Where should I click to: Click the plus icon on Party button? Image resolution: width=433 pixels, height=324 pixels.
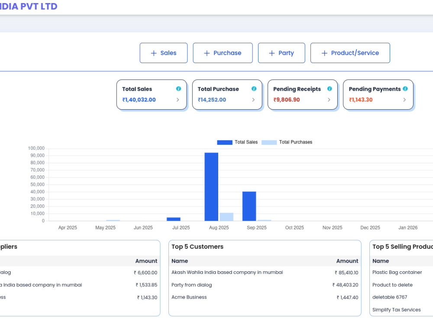[x=272, y=53]
